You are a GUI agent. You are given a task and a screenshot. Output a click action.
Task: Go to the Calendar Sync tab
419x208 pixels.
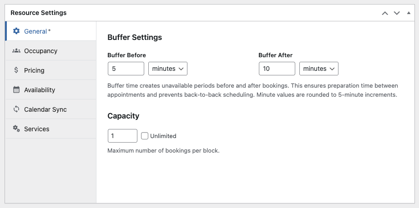45,109
